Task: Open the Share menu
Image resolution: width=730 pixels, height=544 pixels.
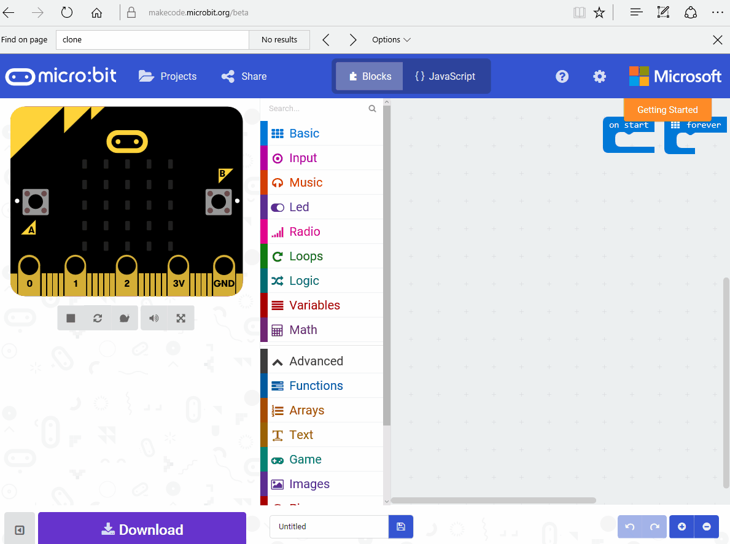Action: click(x=244, y=76)
